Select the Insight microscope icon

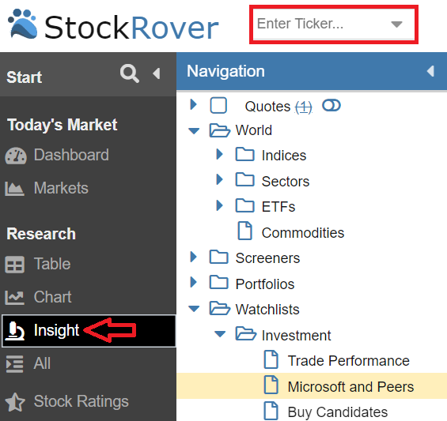tap(15, 331)
